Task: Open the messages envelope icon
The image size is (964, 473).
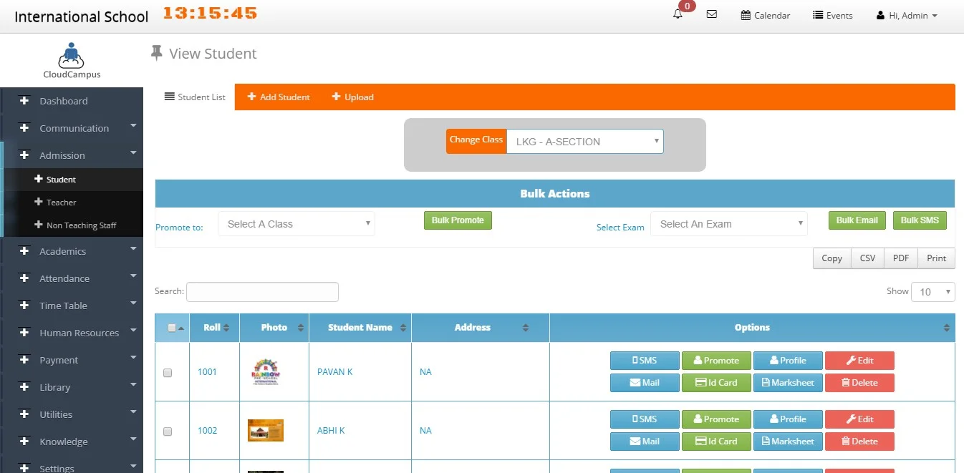Action: coord(711,14)
